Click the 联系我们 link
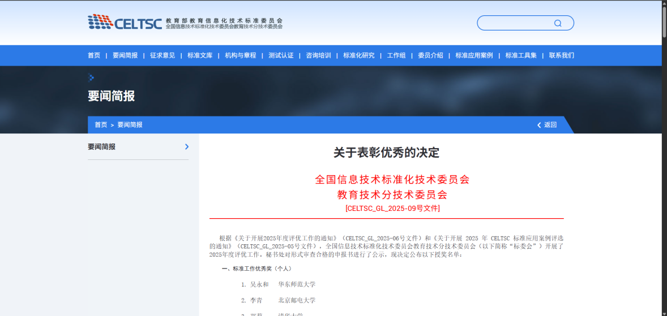 (x=561, y=55)
